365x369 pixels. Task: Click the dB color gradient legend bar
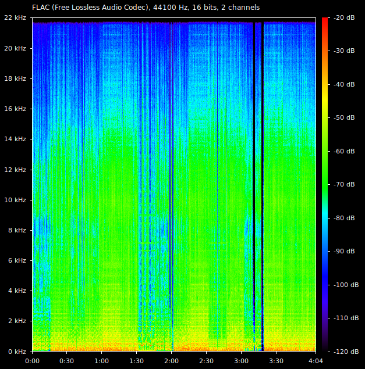(x=325, y=185)
